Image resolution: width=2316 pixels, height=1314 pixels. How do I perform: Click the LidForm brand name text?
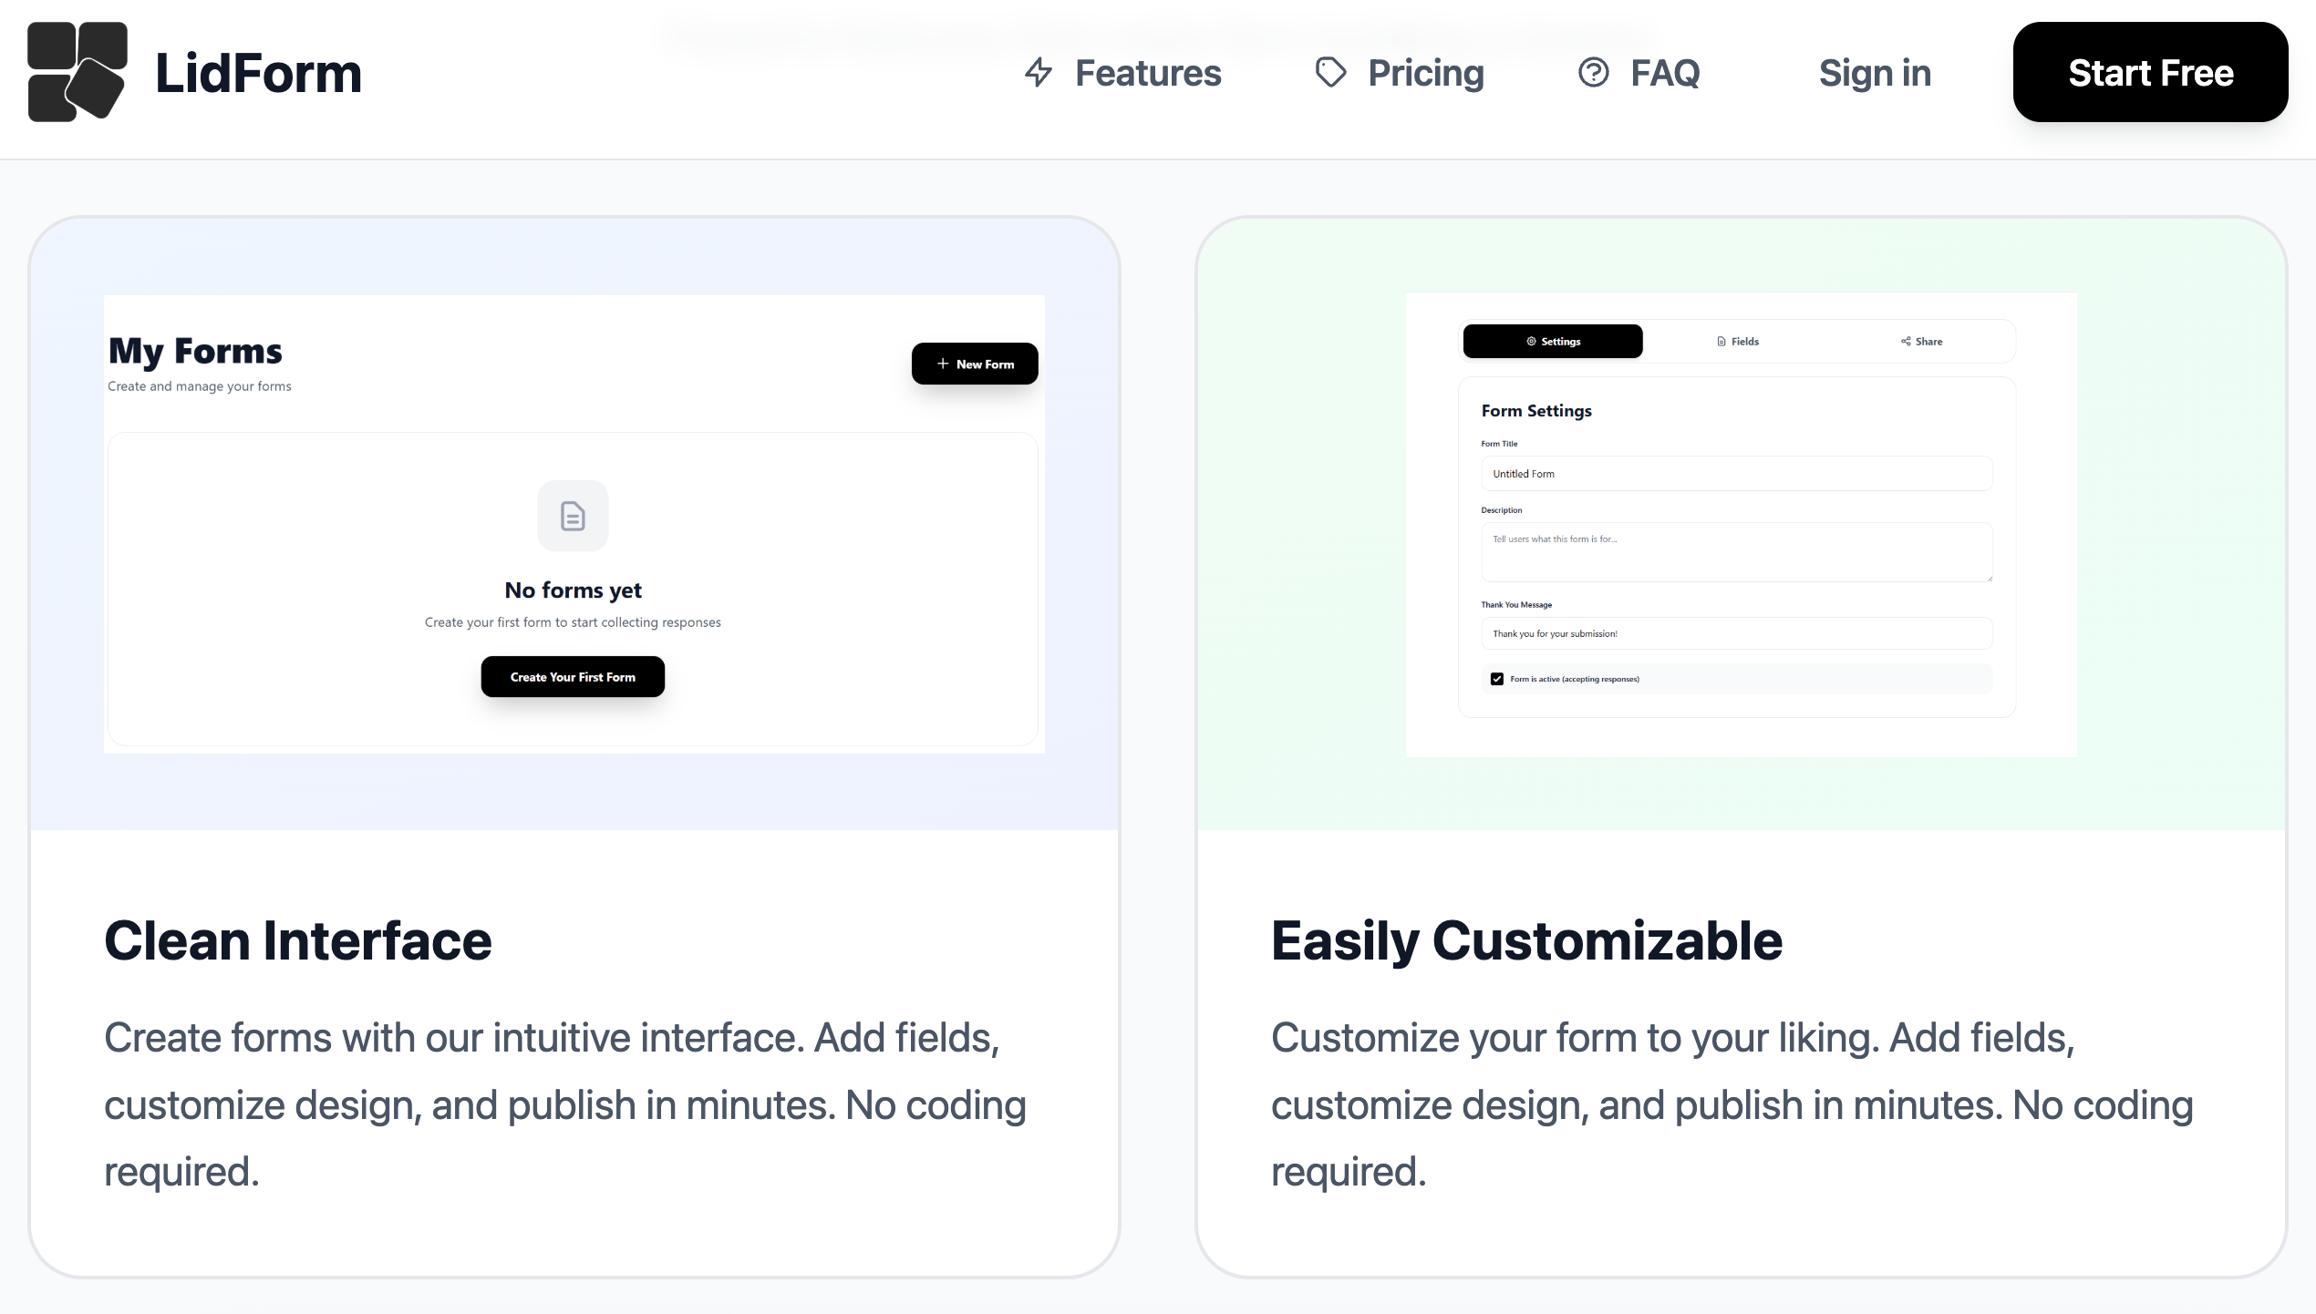pos(258,73)
